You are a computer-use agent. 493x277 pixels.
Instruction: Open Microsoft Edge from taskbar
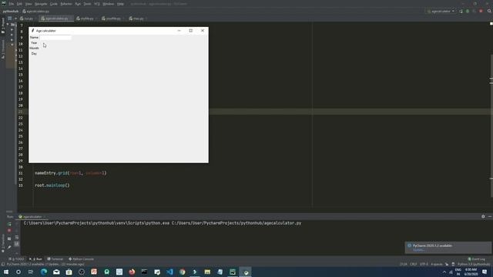[x=44, y=272]
